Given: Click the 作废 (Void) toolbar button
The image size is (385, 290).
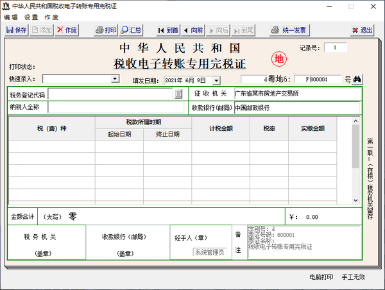Looking at the screenshot, I should pos(67,30).
